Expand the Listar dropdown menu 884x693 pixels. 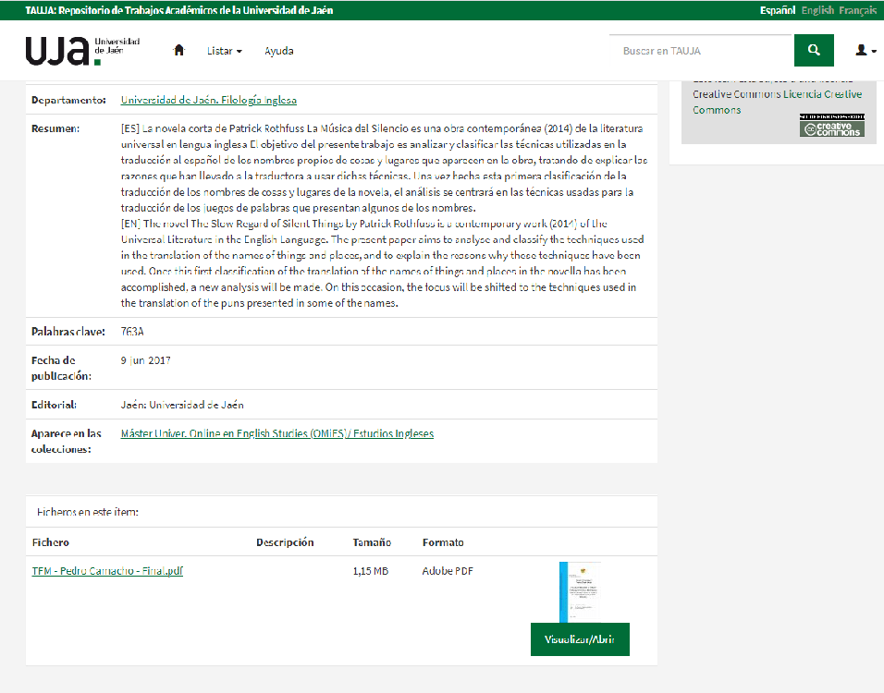(x=224, y=51)
